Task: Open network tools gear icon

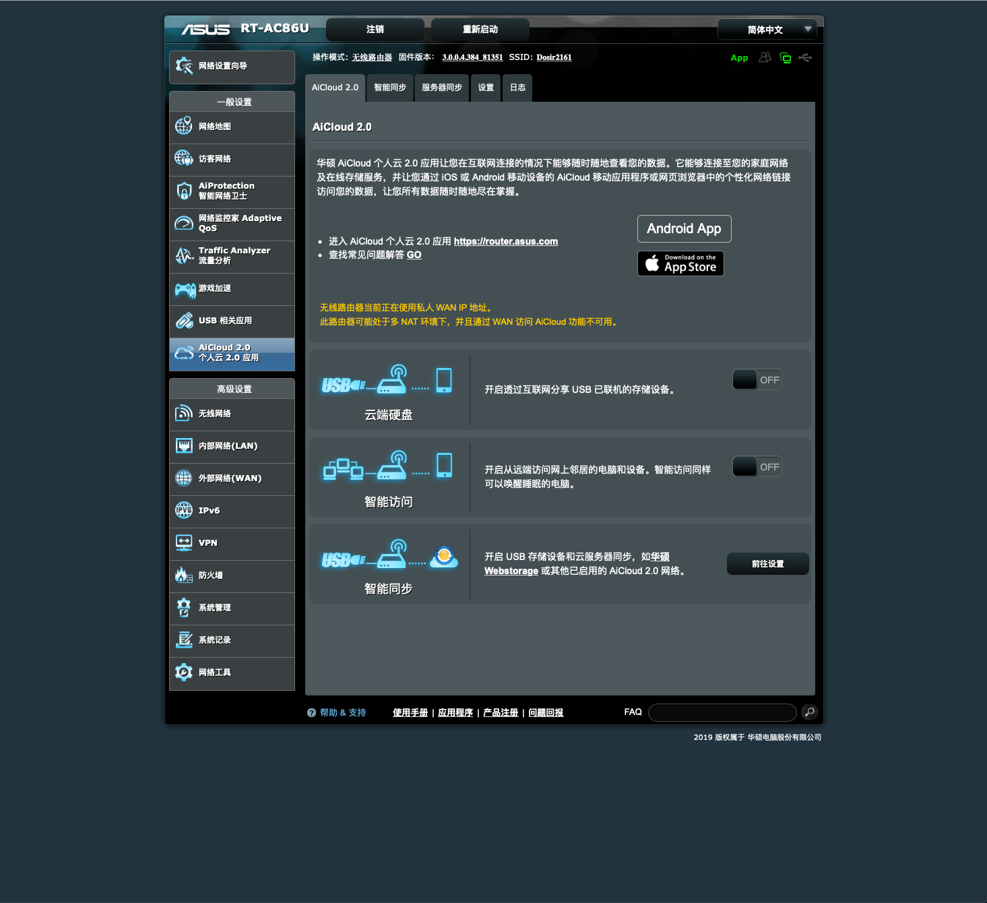Action: 184,672
